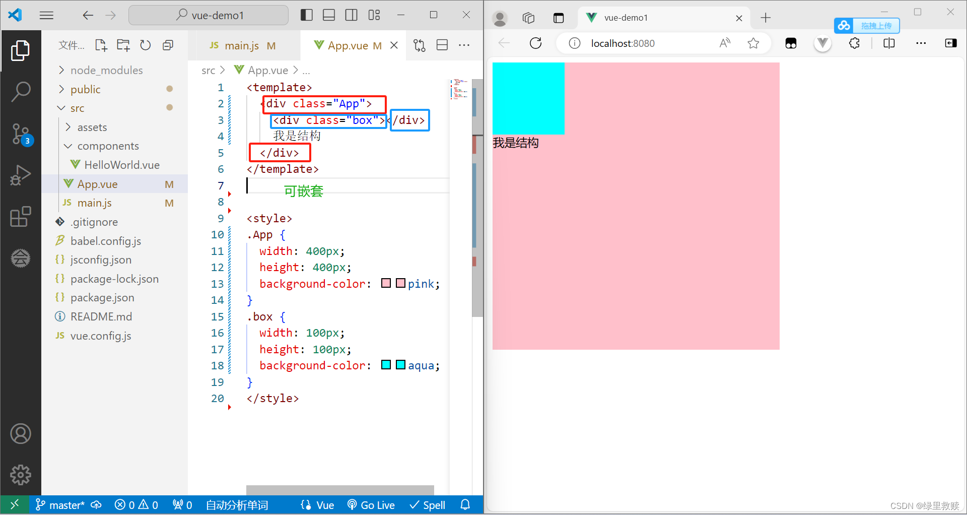Toggle the secondary side bar
The image size is (967, 515).
click(352, 15)
